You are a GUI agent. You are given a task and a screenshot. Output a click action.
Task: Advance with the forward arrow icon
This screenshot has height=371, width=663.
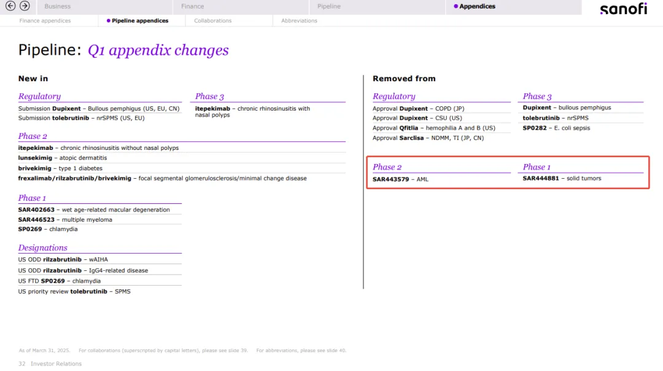[x=25, y=6]
